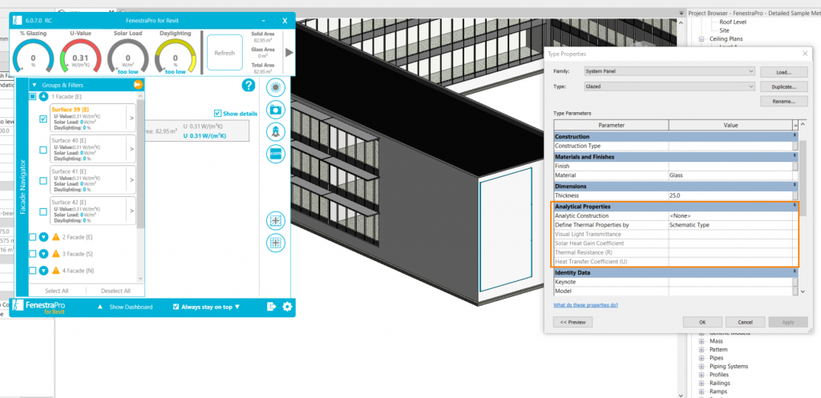Expand the Mass node in Project Browser
821x398 pixels.
tap(702, 341)
